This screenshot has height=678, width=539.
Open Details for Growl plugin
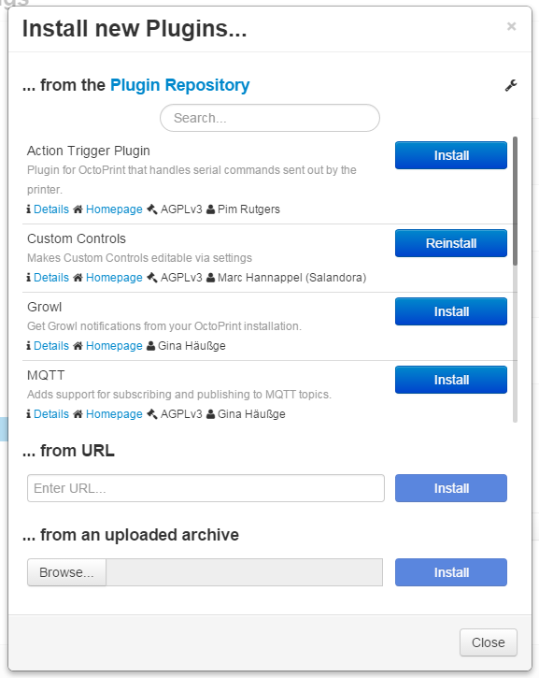click(51, 346)
